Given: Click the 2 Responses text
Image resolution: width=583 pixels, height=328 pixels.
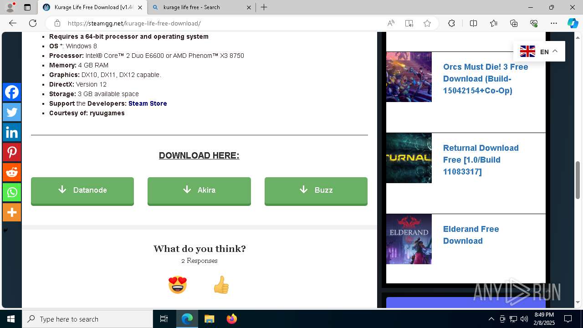Looking at the screenshot, I should click(x=199, y=261).
